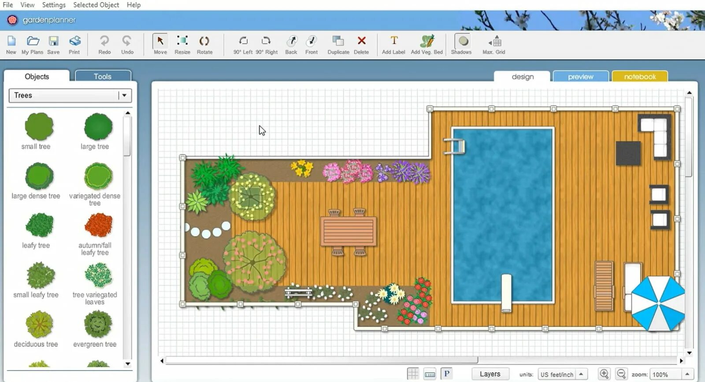The height and width of the screenshot is (382, 705).
Task: Pick the tree variegated leaves object
Action: [98, 275]
